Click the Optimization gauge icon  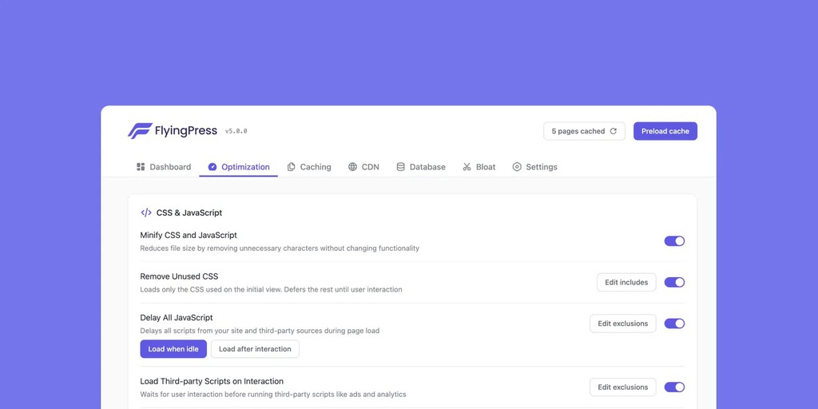212,167
